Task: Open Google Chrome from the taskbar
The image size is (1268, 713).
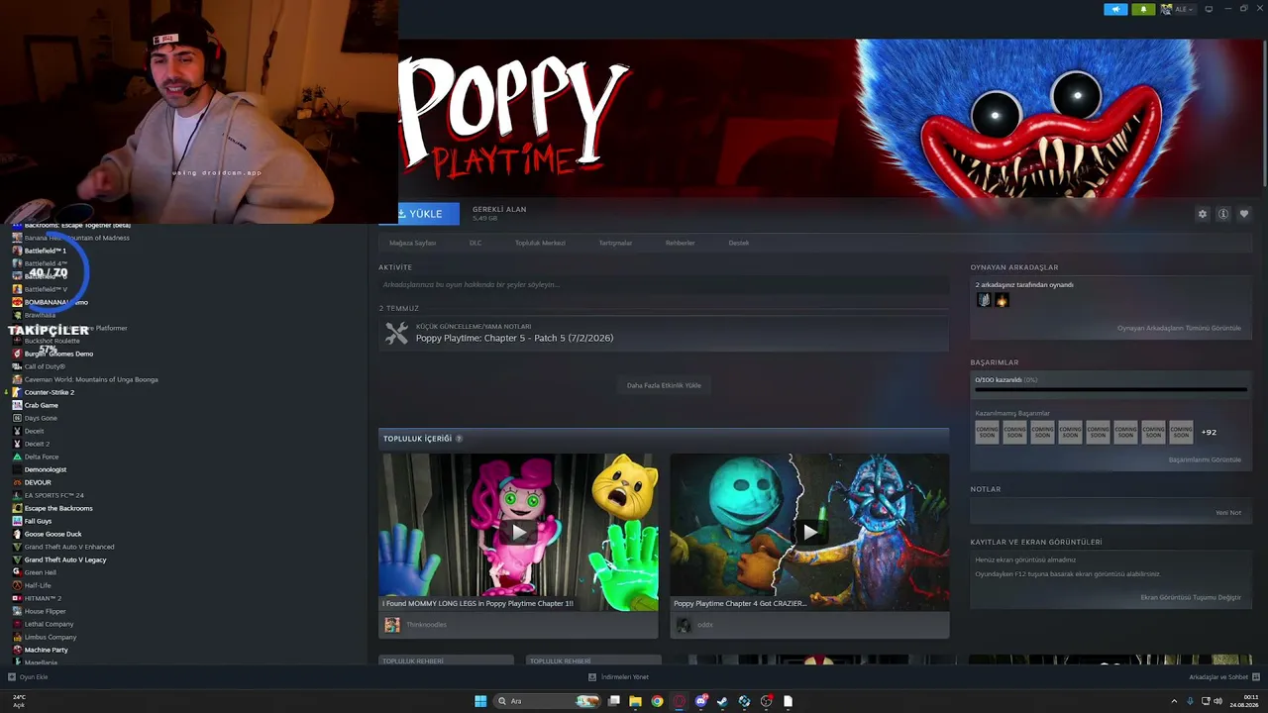Action: point(657,701)
